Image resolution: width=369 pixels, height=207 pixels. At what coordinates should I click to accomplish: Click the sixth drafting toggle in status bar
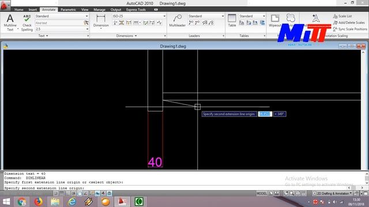pos(85,193)
